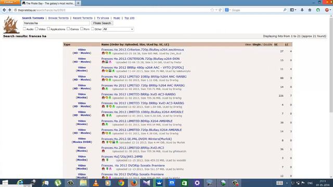Open the URL history dropdown arrow
333x187 pixels.
[216, 10]
